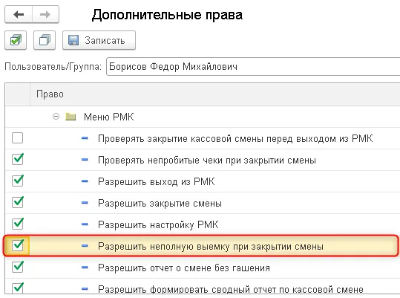Select the Меню РМК folder row

click(203, 117)
